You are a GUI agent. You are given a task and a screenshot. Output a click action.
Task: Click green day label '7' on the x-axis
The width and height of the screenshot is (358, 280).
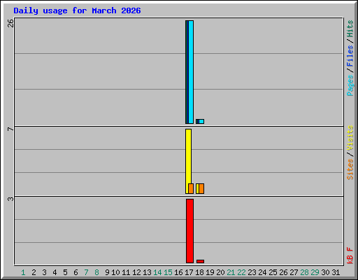86,272
